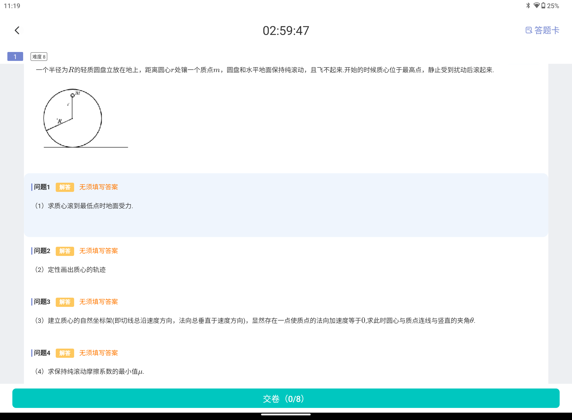Tap the back arrow icon
Viewport: 572px width, 420px height.
pyautogui.click(x=17, y=30)
